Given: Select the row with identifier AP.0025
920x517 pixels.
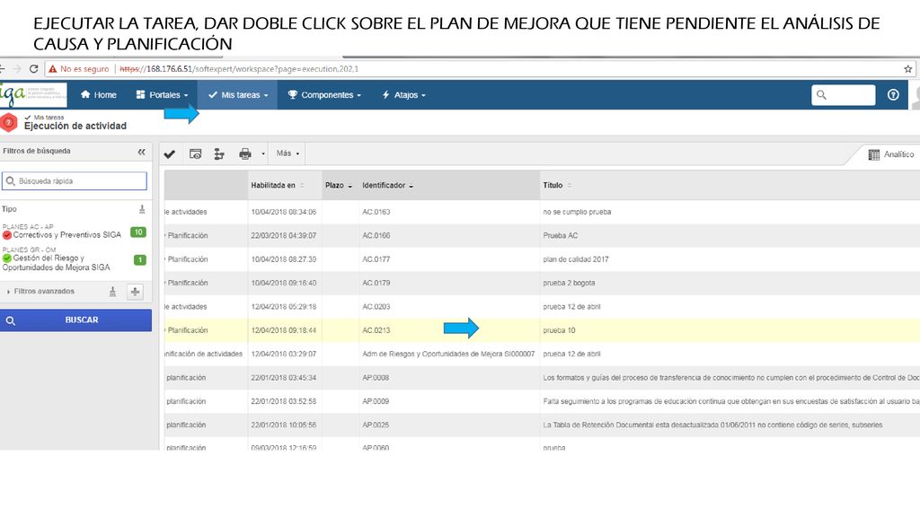Looking at the screenshot, I should tap(542, 425).
